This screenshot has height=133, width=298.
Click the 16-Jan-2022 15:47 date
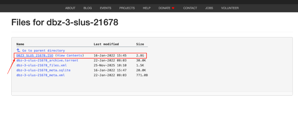tap(110, 70)
